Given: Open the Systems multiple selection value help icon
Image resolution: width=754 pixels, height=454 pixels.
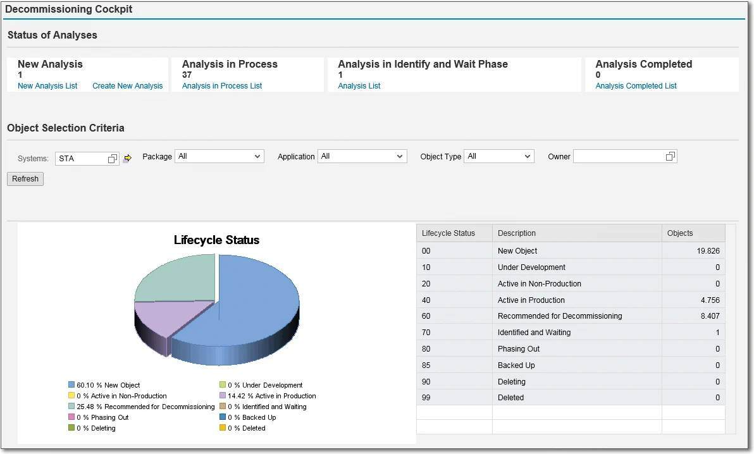Looking at the screenshot, I should pos(112,158).
